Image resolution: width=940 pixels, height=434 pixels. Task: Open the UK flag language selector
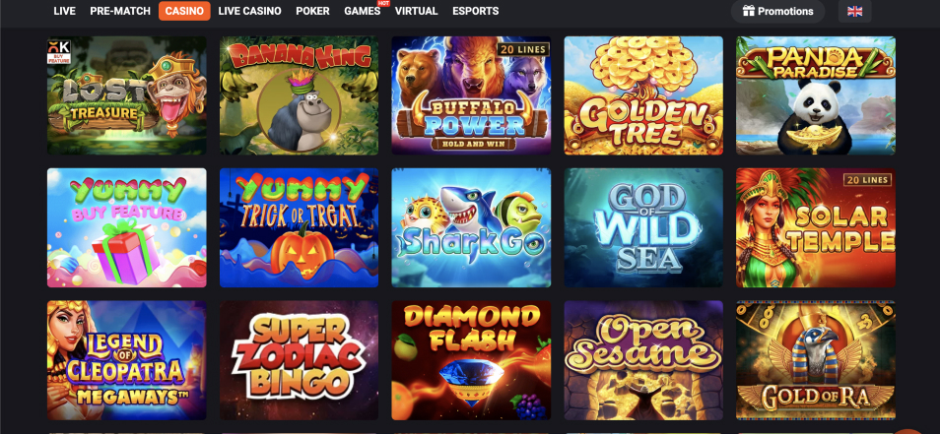point(855,11)
